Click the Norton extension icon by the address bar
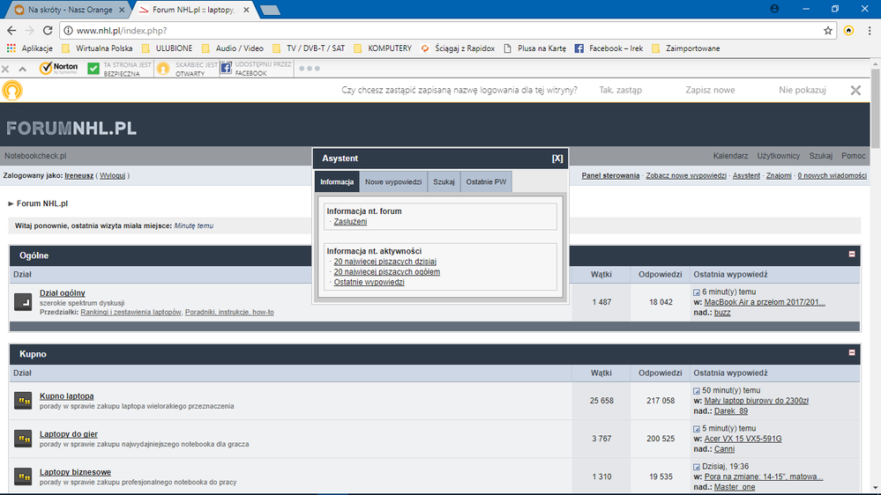 [x=848, y=31]
